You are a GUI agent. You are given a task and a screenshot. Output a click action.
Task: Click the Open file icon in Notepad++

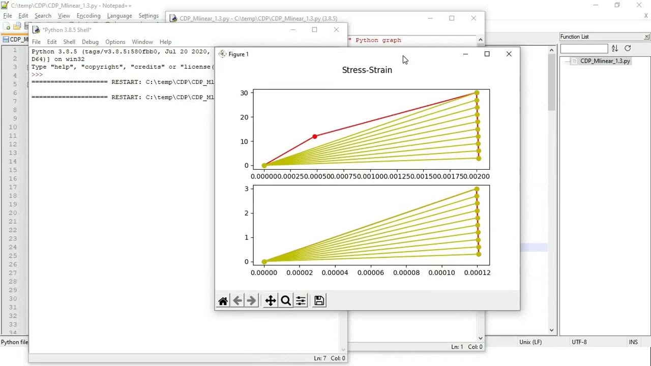[17, 26]
